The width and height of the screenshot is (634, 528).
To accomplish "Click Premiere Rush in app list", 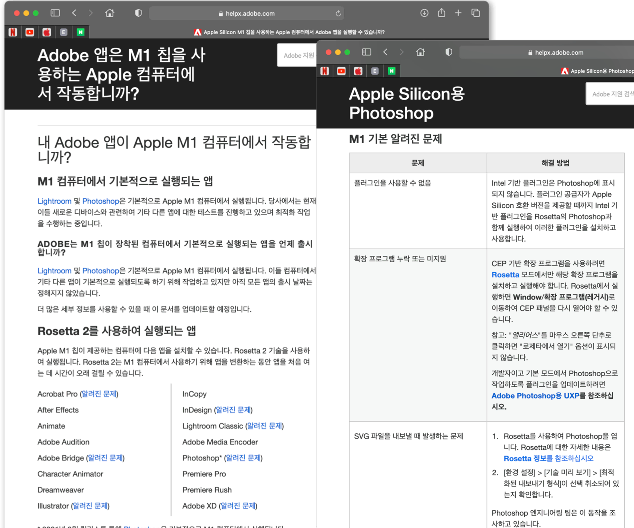I will point(207,490).
